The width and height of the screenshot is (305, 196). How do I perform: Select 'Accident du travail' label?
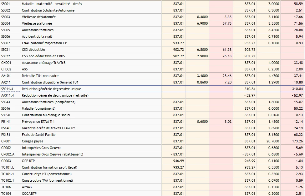(37, 36)
